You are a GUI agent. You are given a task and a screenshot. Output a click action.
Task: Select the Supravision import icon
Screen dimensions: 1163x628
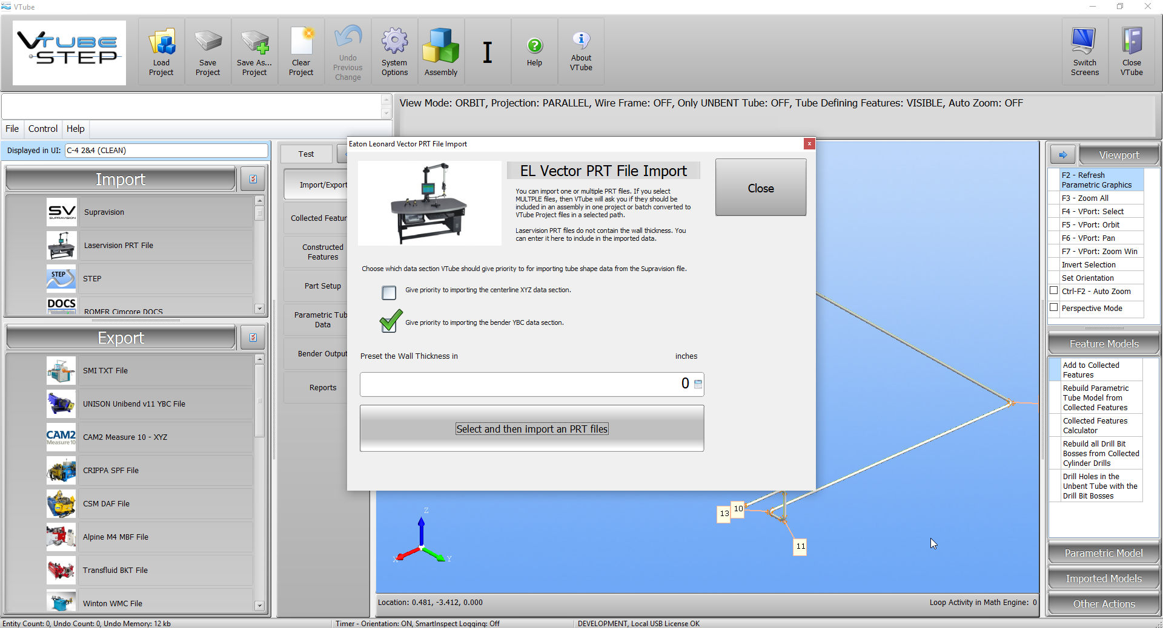coord(62,212)
